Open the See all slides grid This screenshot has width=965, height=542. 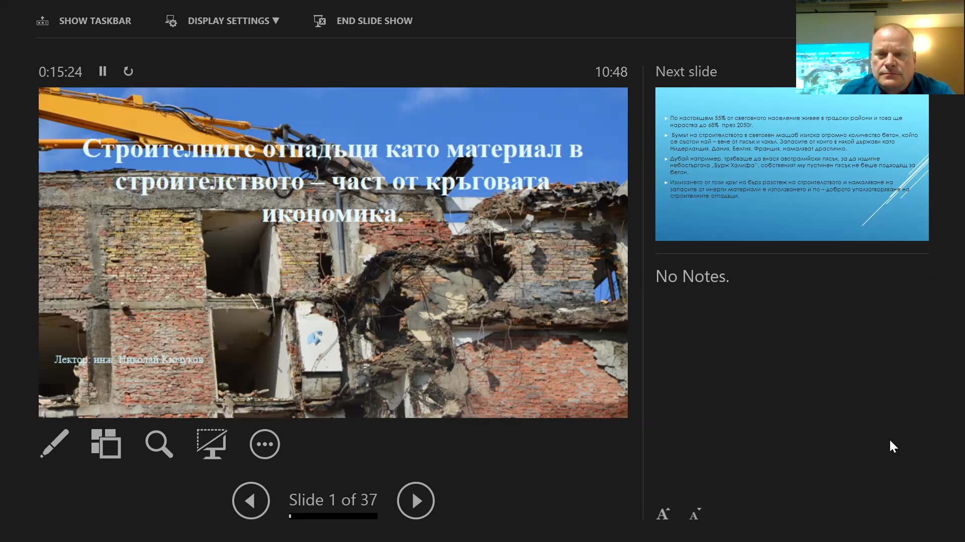[x=106, y=444]
